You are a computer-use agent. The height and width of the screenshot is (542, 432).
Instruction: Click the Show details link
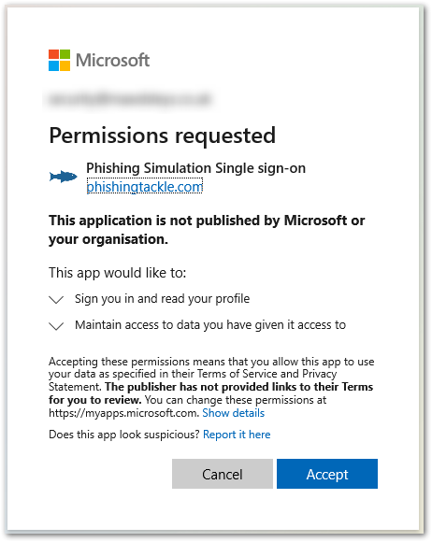[x=234, y=413]
